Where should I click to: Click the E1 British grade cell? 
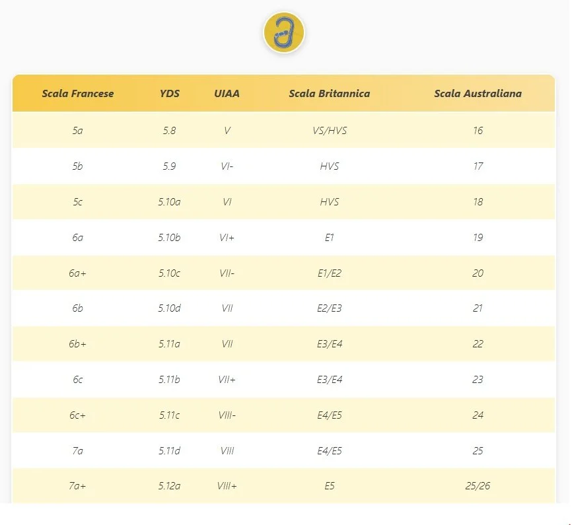(329, 238)
